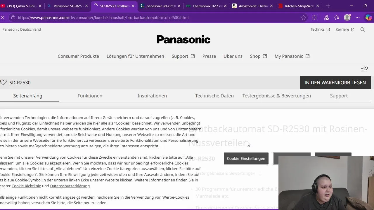The image size is (374, 210).
Task: Jump to Testergebnisse & Bewertungen tab
Action: pos(277,96)
